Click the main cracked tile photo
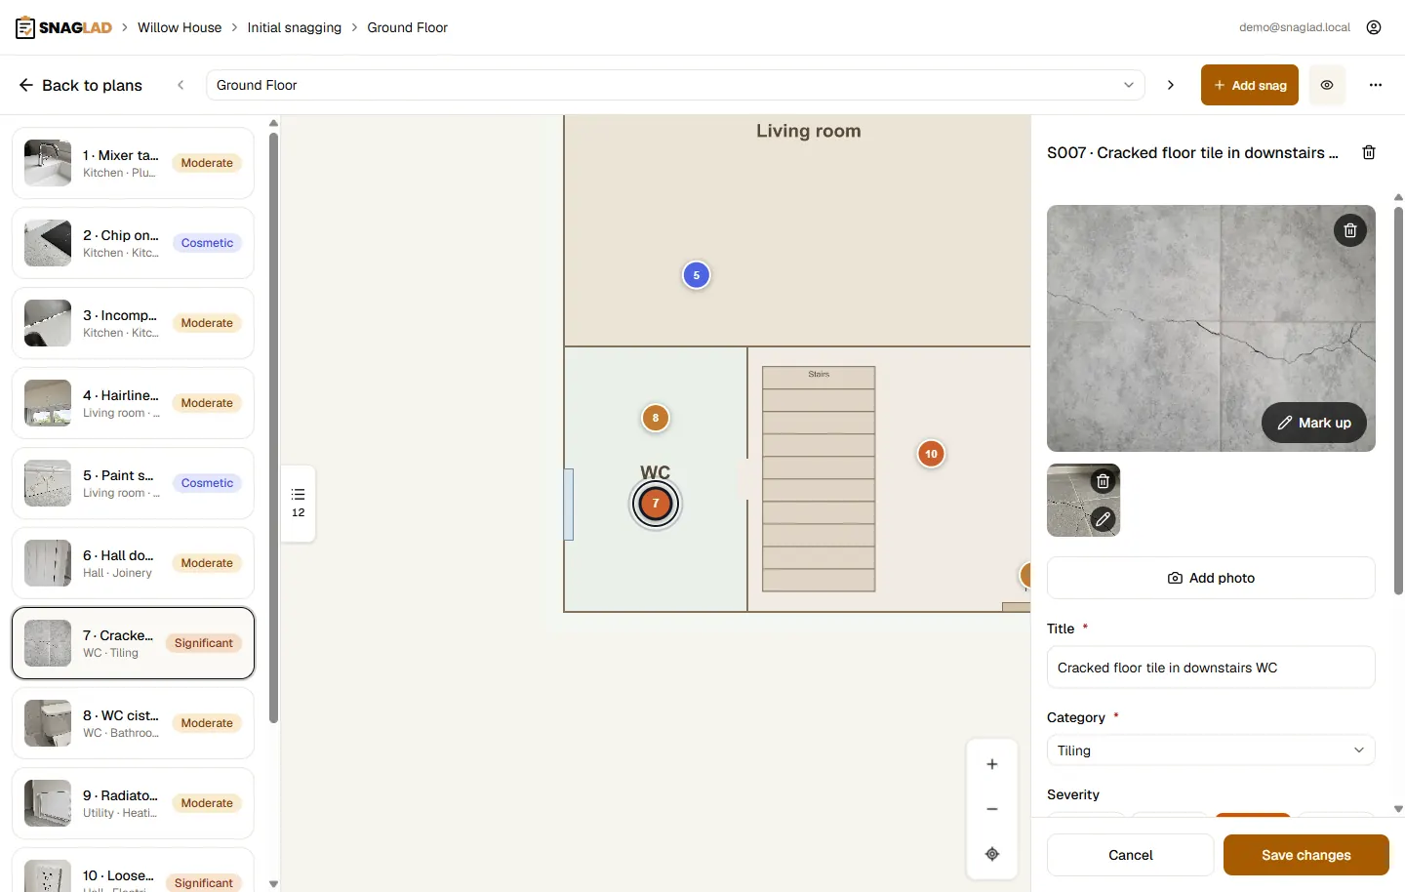The width and height of the screenshot is (1405, 892). [1211, 328]
